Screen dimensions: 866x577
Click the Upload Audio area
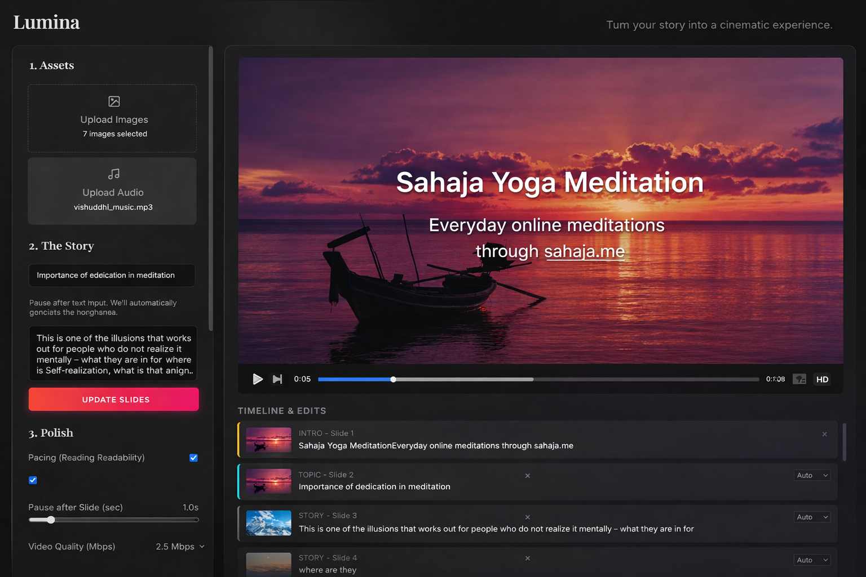point(112,191)
